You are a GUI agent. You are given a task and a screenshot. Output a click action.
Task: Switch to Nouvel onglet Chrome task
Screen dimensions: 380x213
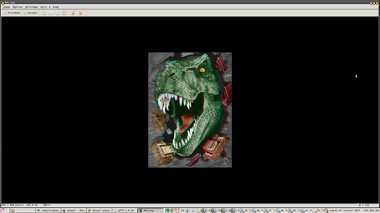[99, 211]
